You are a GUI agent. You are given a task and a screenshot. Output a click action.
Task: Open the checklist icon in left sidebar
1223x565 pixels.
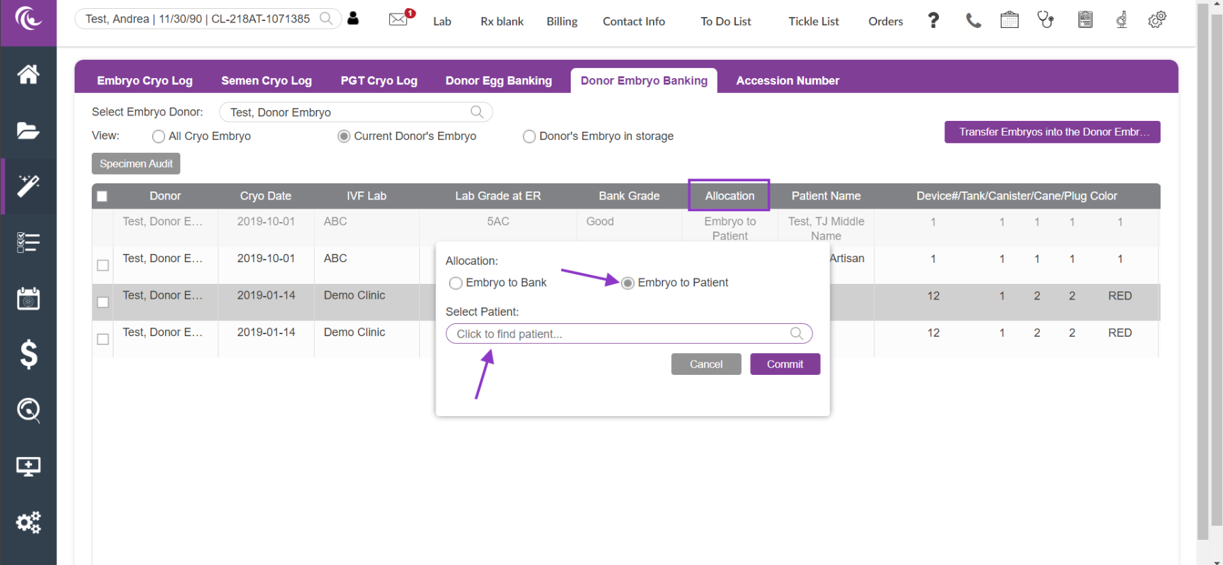[x=28, y=242]
